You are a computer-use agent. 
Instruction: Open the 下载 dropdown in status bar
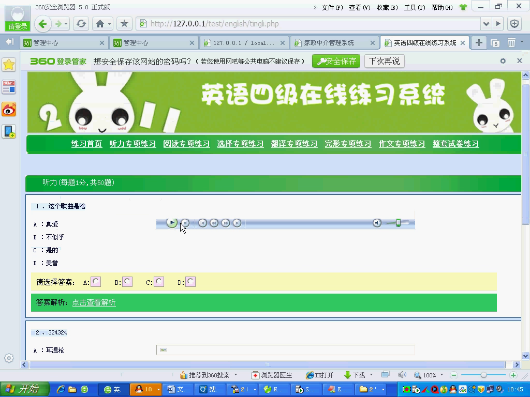(x=371, y=375)
